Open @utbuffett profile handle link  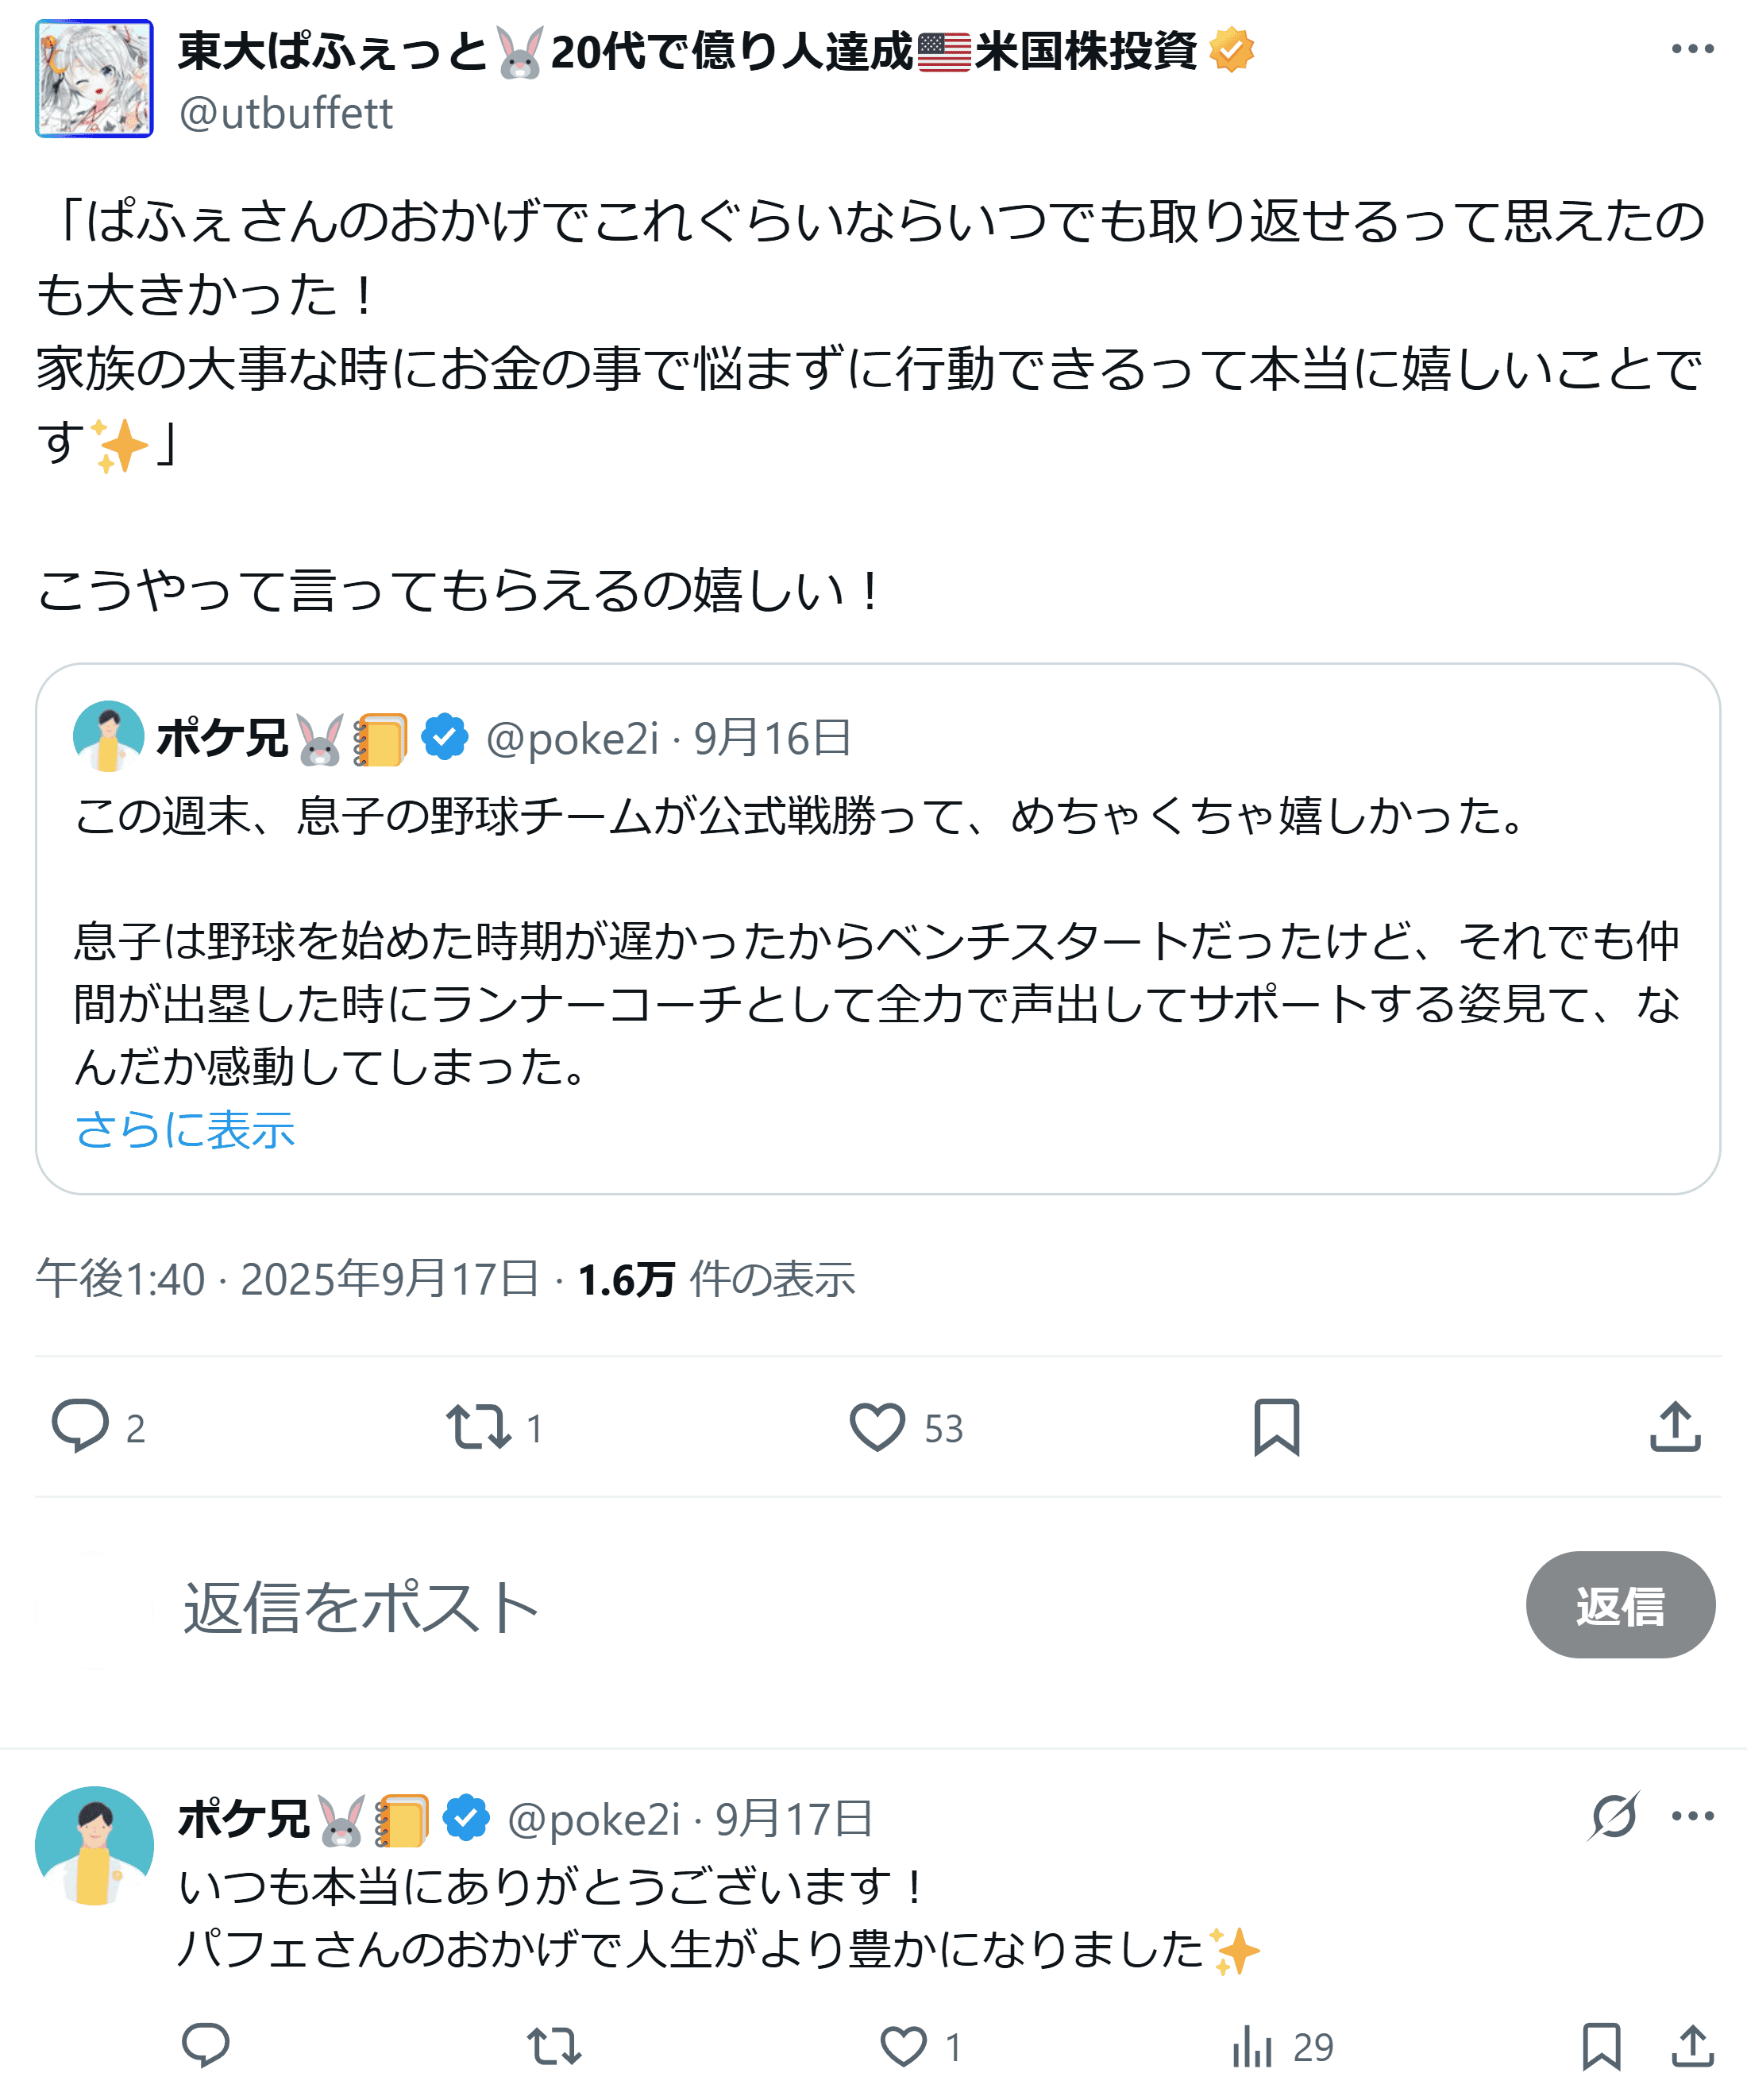coord(286,113)
